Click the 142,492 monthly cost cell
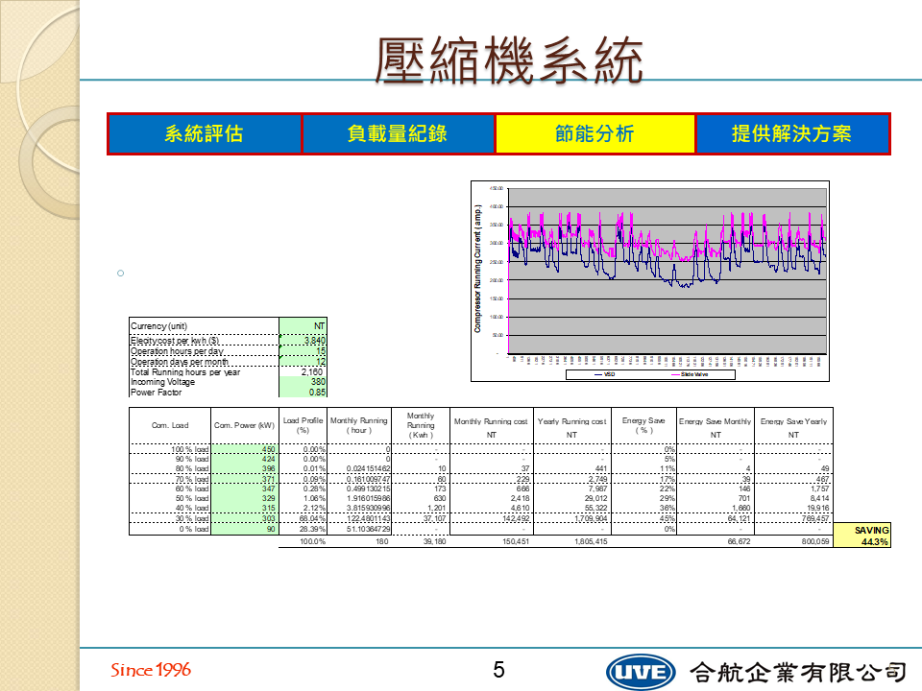922x691 pixels. pos(491,518)
